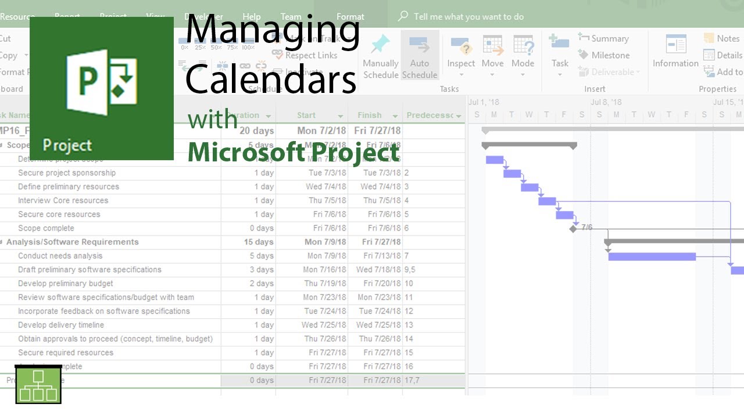744x418 pixels.
Task: Collapse the Analysis/Software Requirements summary task
Action: click(x=2, y=242)
